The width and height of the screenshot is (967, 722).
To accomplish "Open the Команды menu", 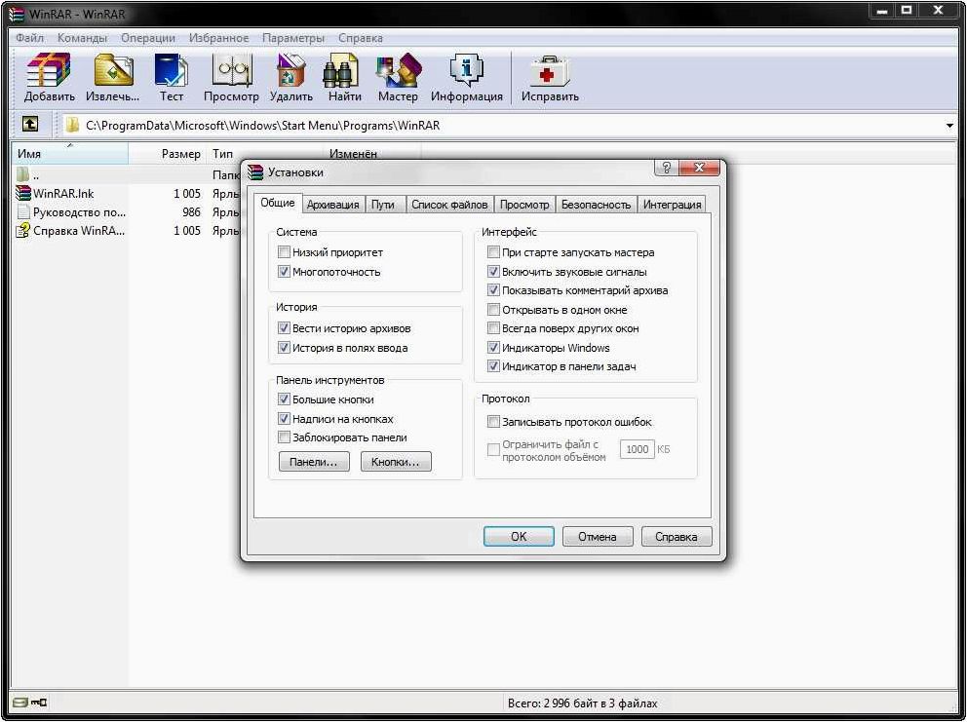I will tap(82, 38).
